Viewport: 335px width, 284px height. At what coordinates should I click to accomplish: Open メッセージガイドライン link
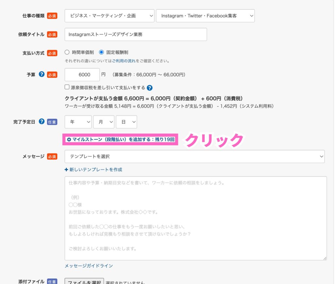(89, 266)
